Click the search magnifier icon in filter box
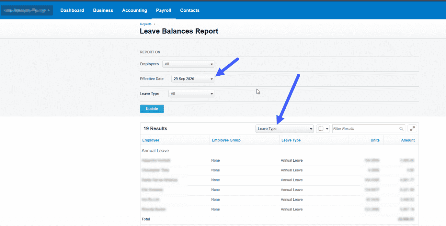 401,129
